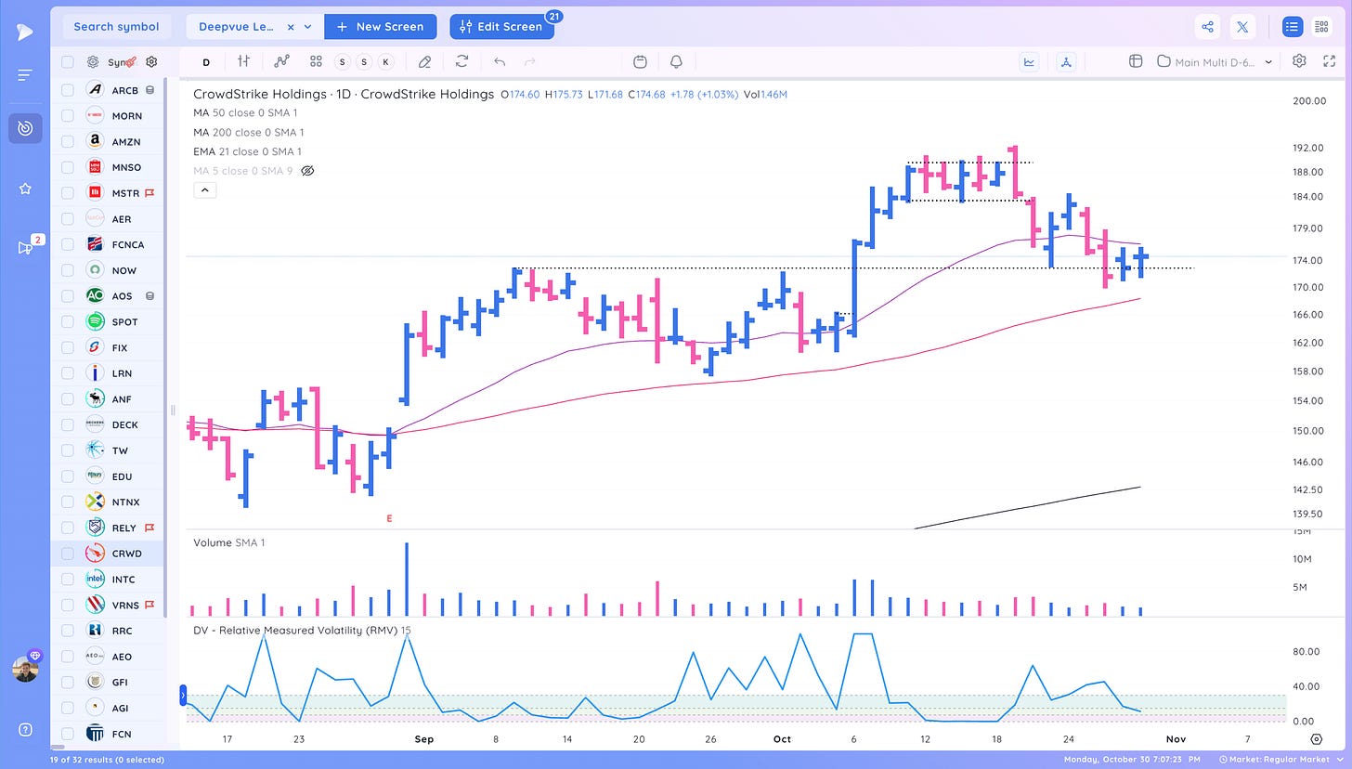Open the Deepvue Le... screen dropdown chevron

(308, 27)
